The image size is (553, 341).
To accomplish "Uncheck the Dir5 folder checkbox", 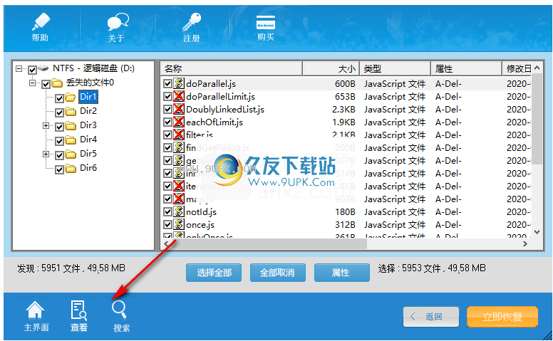I will coord(59,154).
